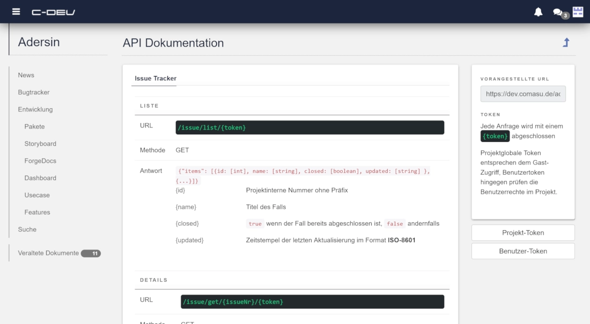This screenshot has height=324, width=590.
Task: Open the Storyboard page
Action: click(x=40, y=144)
